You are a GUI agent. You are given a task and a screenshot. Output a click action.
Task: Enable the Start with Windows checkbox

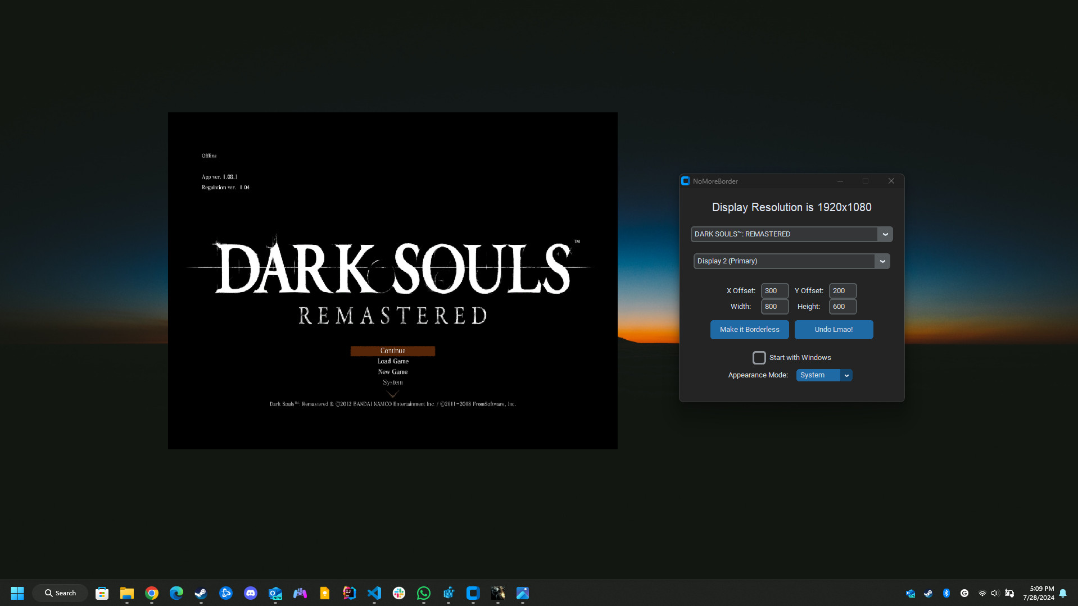[x=759, y=358]
